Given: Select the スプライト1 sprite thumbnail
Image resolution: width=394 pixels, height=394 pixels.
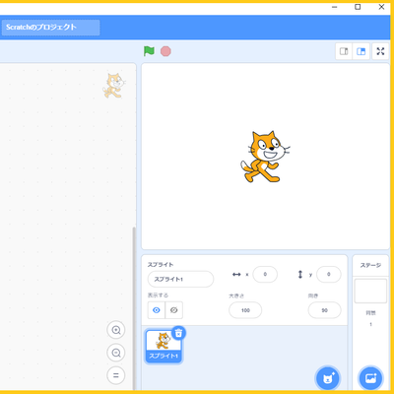Looking at the screenshot, I should coord(164,347).
